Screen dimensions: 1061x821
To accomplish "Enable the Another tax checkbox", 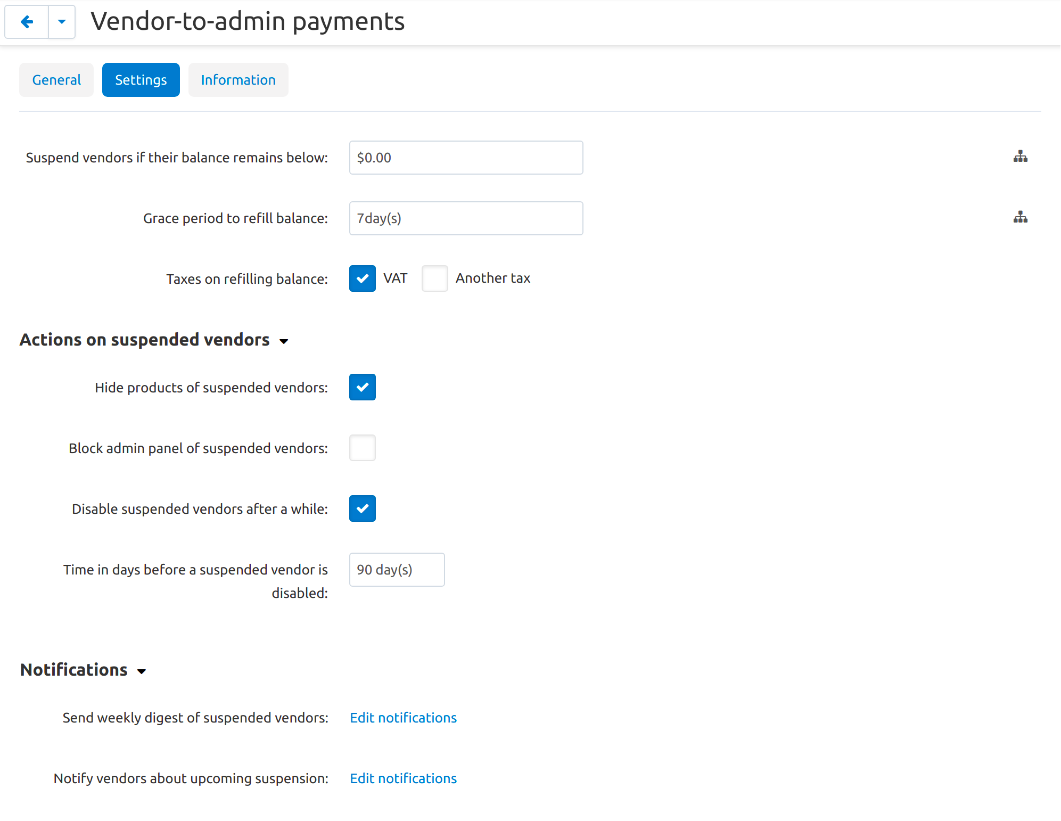I will point(435,278).
